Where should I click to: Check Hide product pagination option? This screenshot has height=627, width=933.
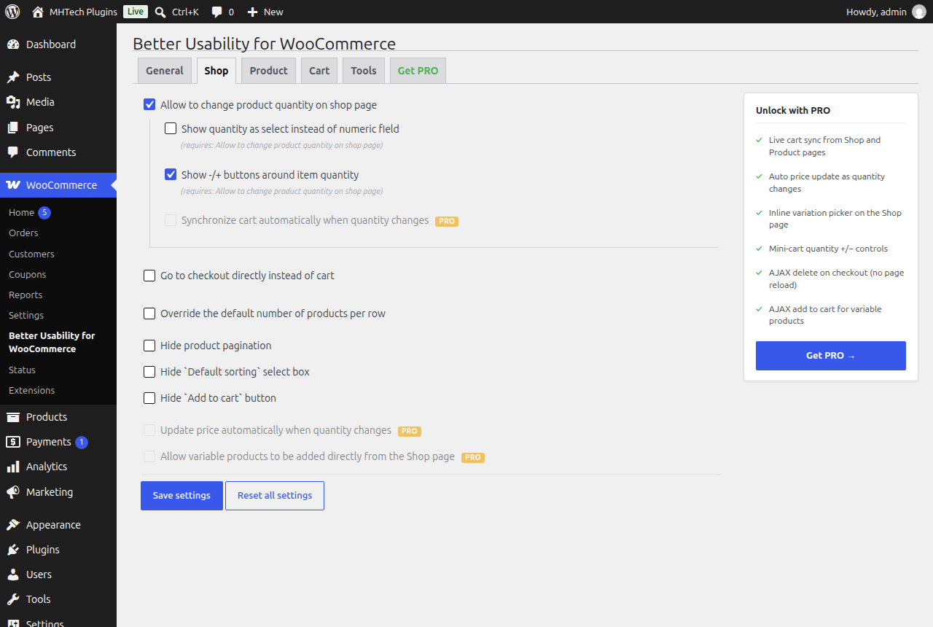[x=149, y=346]
